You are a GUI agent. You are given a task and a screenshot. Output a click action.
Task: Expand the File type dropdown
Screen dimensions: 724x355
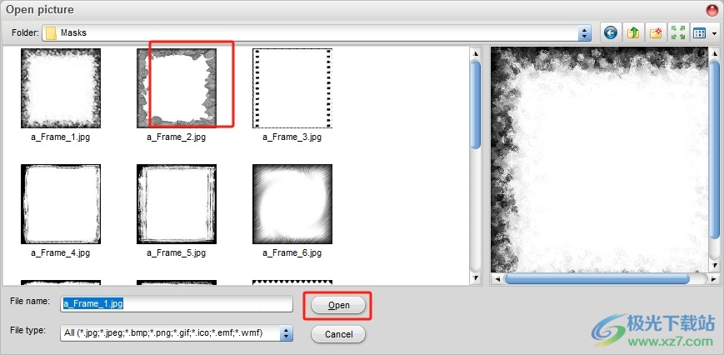pyautogui.click(x=287, y=332)
